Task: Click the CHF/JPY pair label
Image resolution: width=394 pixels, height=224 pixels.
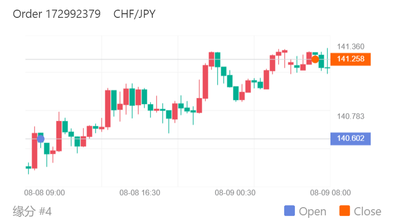Action: point(135,14)
